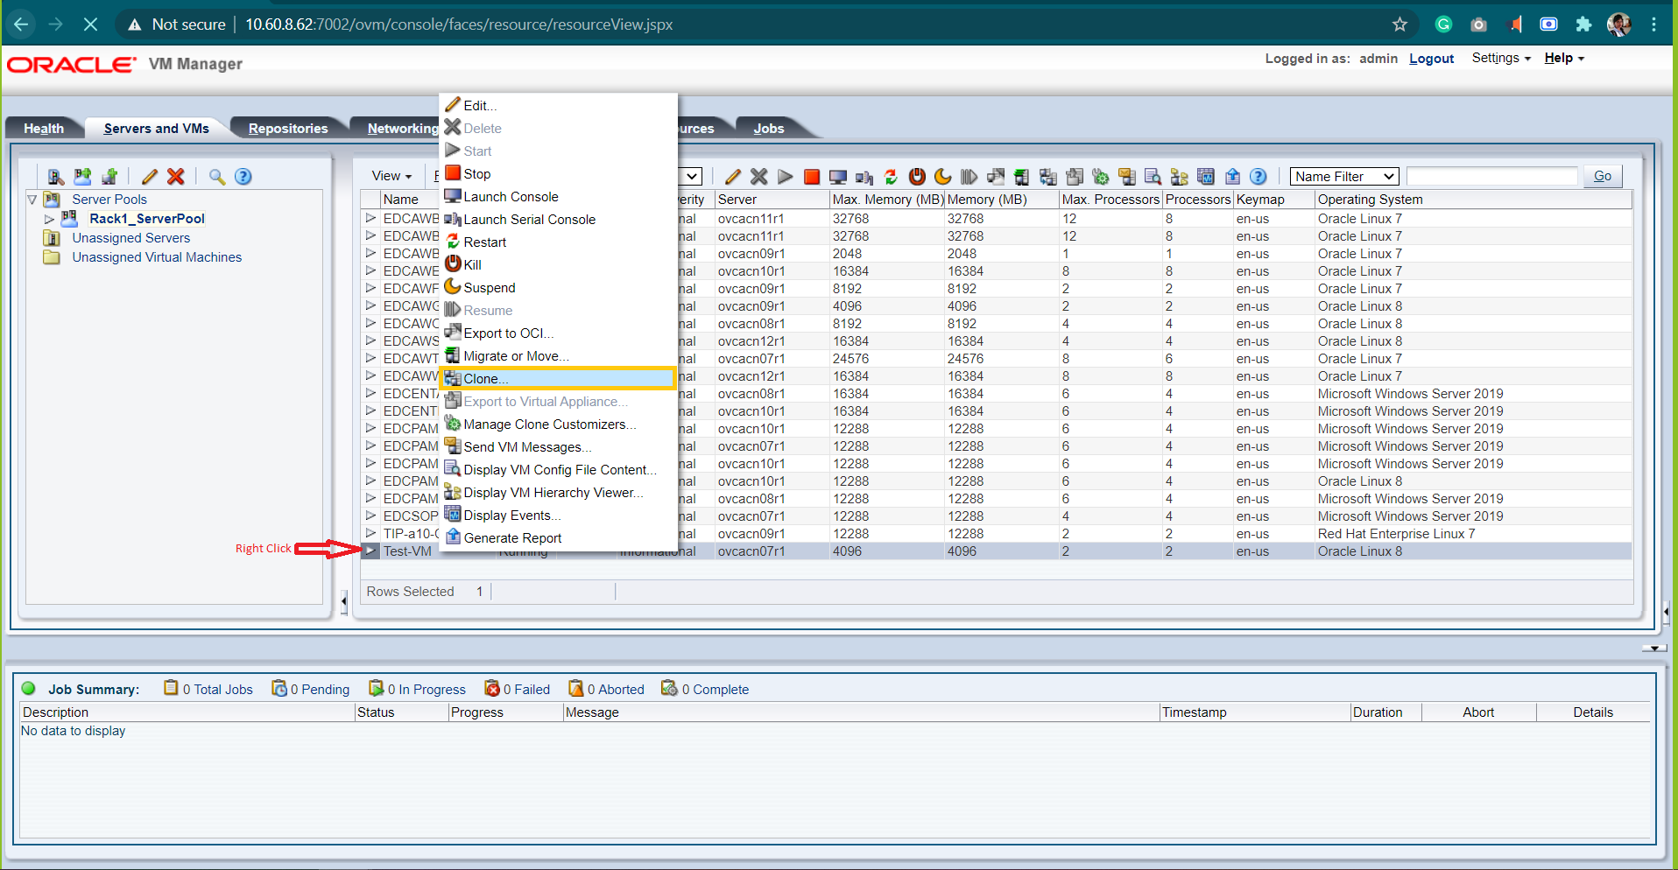Open the Settings dropdown menu
The image size is (1678, 870).
pos(1501,58)
